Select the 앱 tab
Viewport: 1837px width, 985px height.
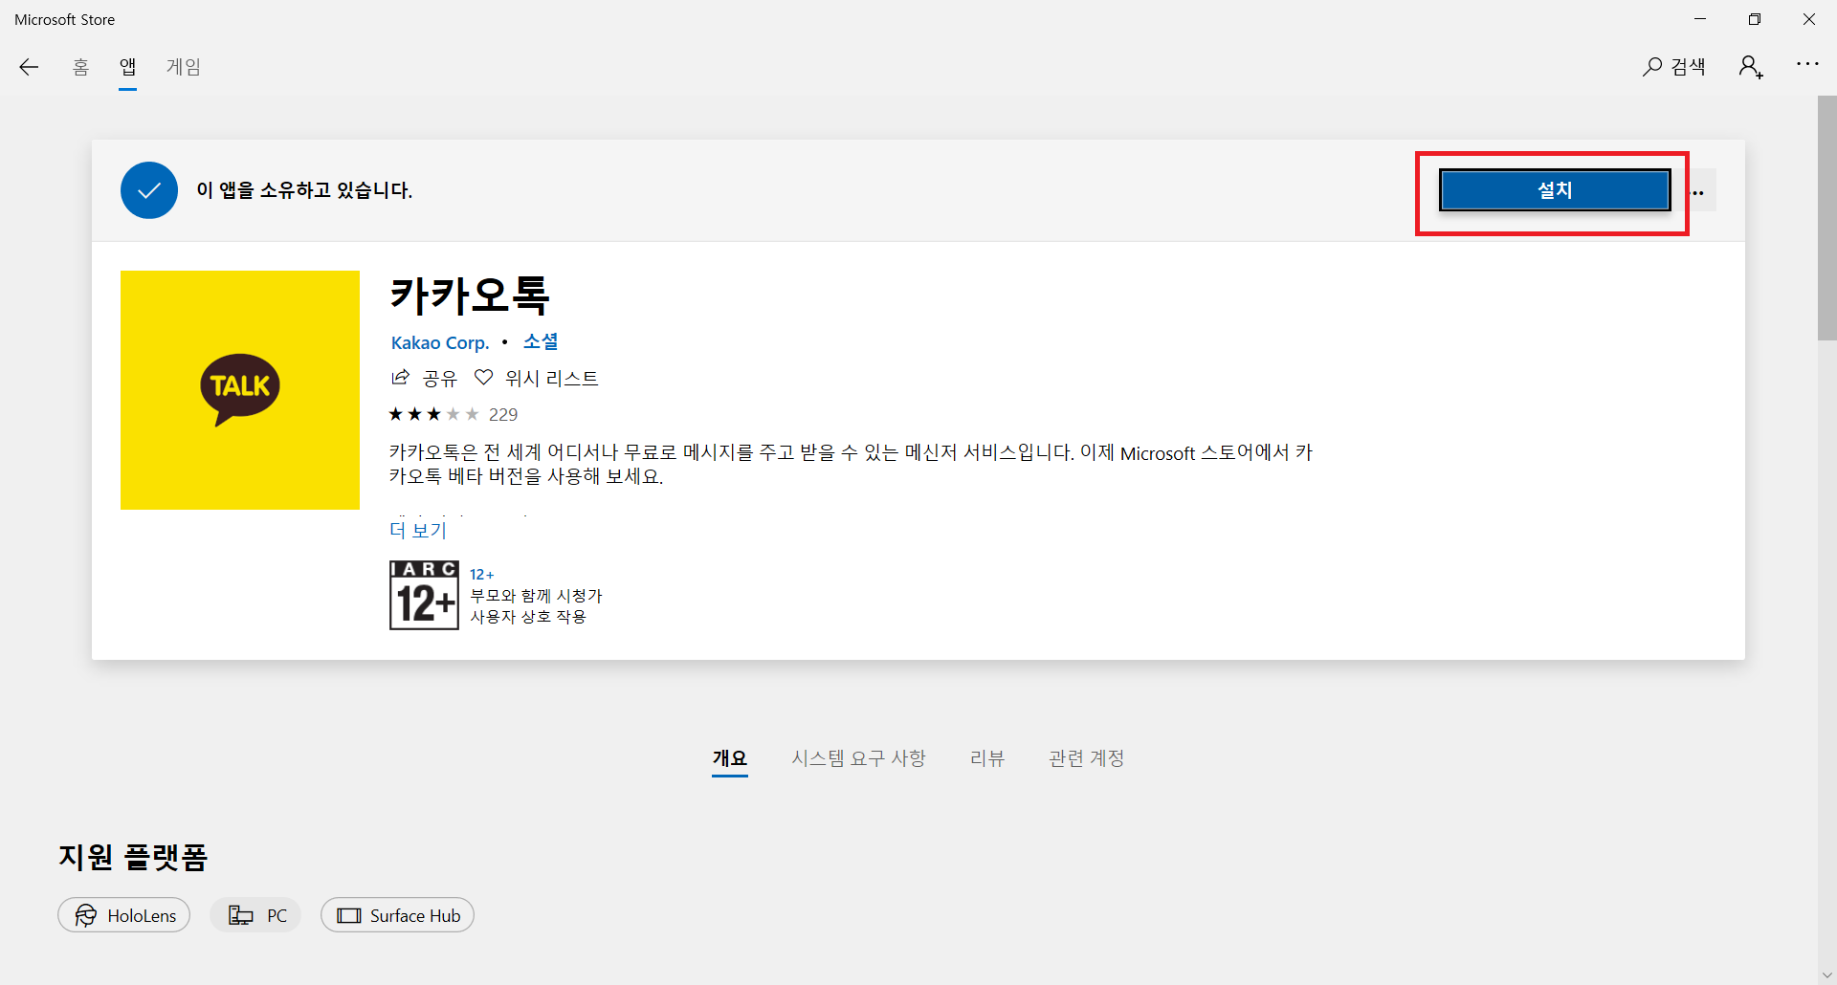[x=127, y=67]
